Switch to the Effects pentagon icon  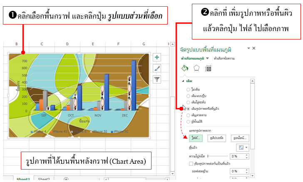pyautogui.click(x=196, y=69)
